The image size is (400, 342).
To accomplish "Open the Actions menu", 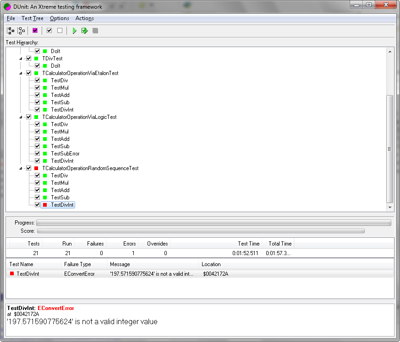I will [x=85, y=18].
